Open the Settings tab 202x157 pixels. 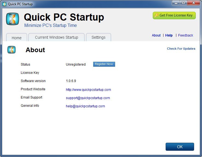98,37
